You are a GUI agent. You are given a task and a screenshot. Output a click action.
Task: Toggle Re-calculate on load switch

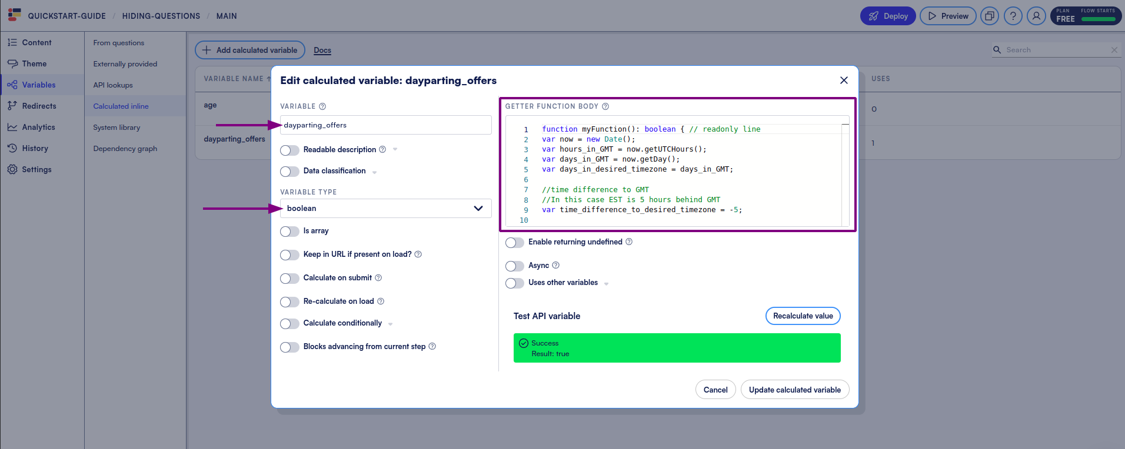coord(289,302)
